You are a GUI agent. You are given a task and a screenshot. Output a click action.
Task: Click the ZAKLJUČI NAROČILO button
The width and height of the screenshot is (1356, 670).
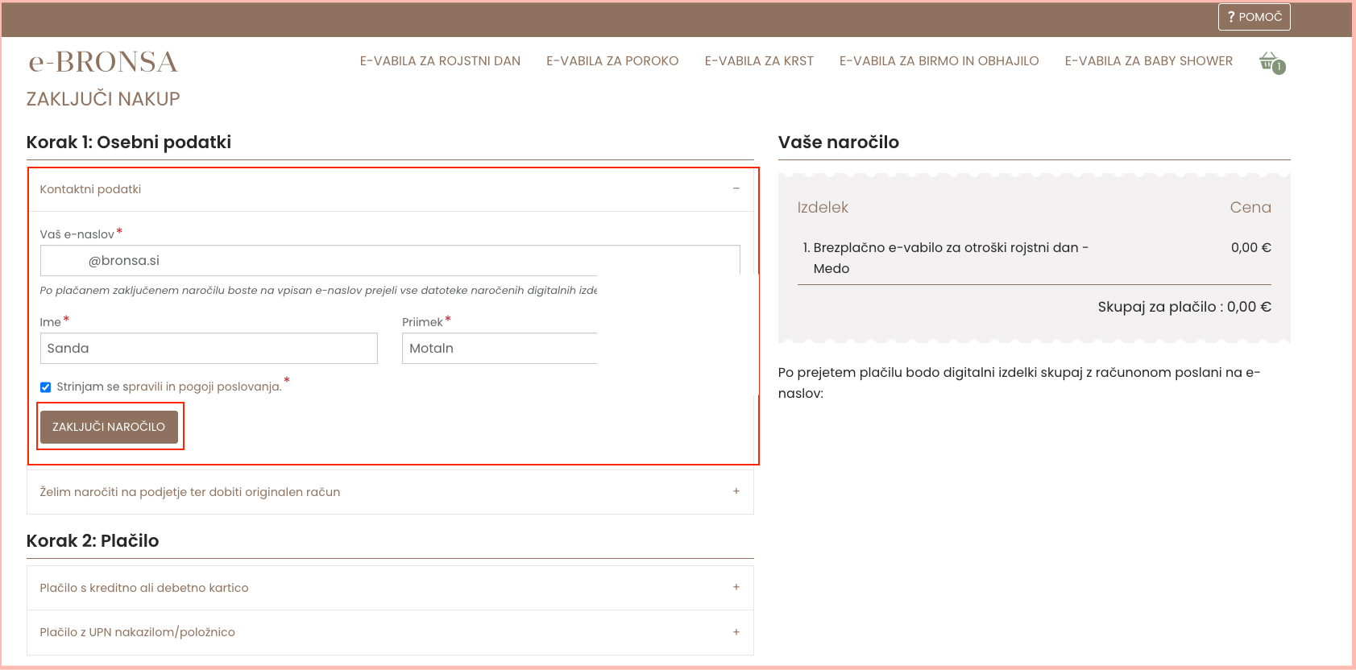[109, 427]
